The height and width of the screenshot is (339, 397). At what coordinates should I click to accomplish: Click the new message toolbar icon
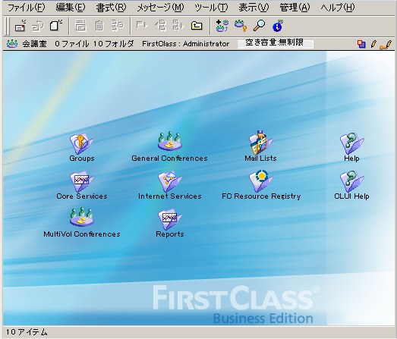pos(20,26)
